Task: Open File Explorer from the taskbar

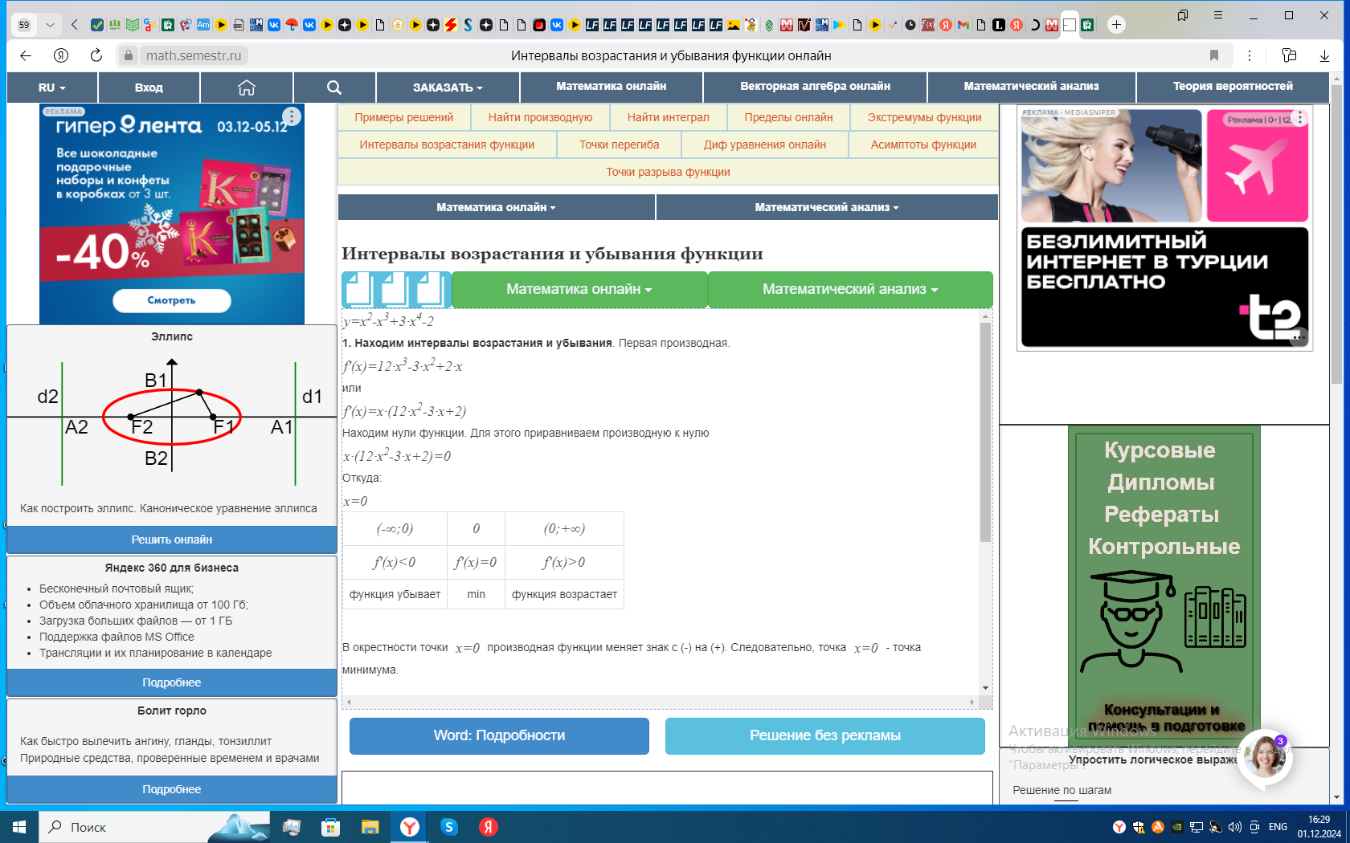Action: (370, 826)
